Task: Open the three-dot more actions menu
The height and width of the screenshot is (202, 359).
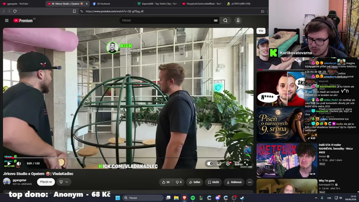Action: pyautogui.click(x=250, y=182)
